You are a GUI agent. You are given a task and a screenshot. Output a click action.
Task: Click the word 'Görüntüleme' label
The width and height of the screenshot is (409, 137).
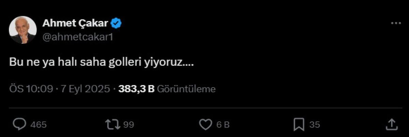click(x=187, y=89)
